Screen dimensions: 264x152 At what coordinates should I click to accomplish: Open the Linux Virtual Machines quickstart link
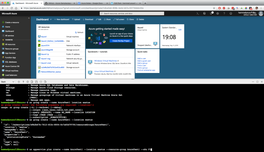tap(104, 72)
